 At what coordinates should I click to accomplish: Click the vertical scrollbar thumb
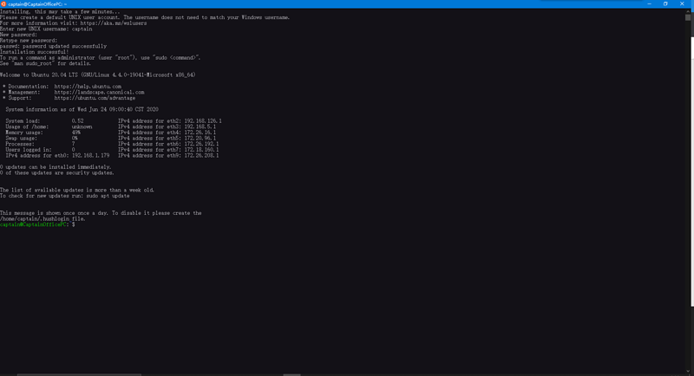click(x=688, y=17)
